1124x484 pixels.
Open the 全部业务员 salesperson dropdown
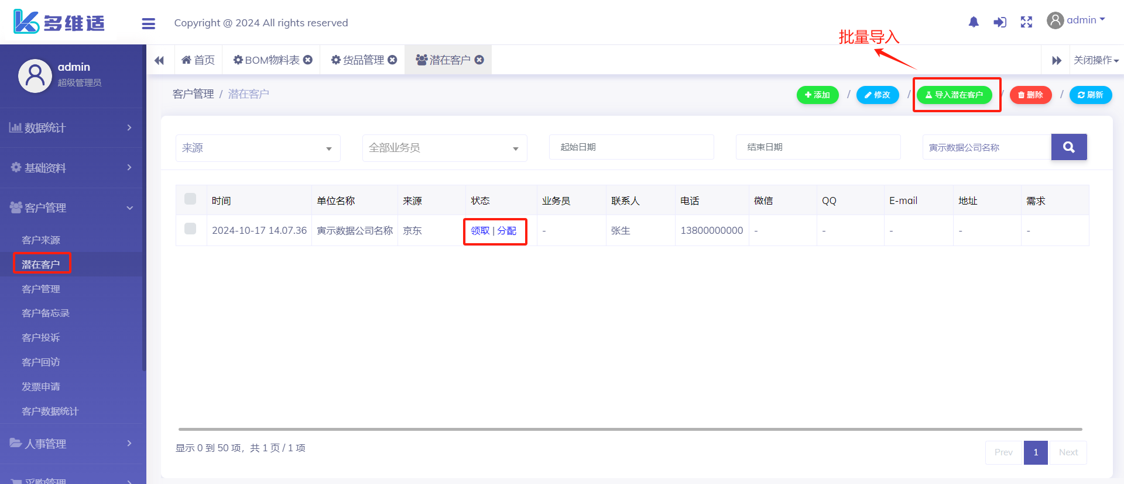pyautogui.click(x=444, y=148)
